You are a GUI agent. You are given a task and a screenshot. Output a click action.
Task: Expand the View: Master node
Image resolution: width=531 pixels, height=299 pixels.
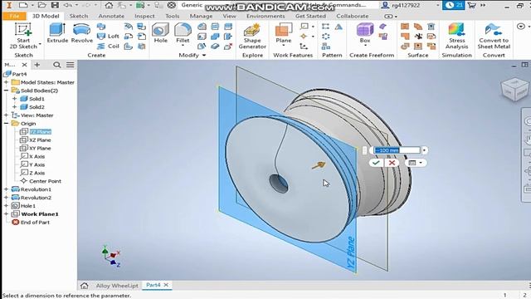point(6,115)
